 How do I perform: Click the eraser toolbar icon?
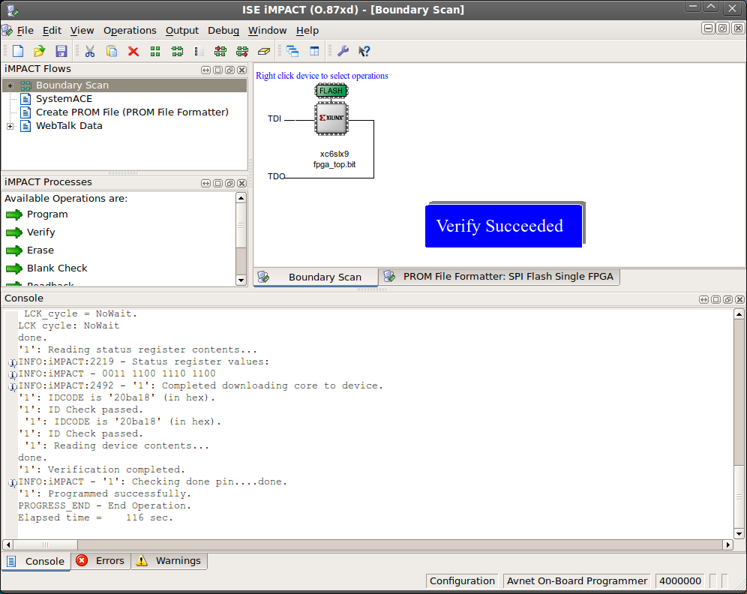click(x=264, y=51)
